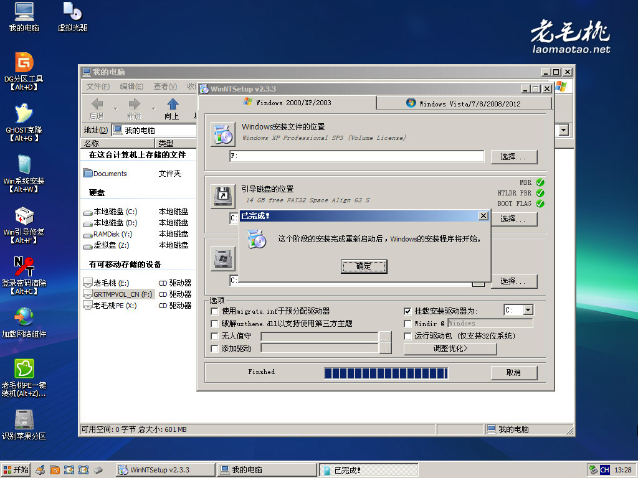Open 查看(V) menu in 我的电脑
The height and width of the screenshot is (478, 638).
pos(165,87)
